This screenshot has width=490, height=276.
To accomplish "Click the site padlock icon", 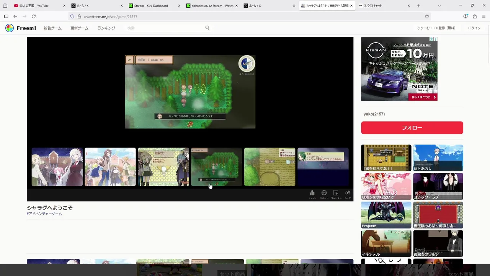I will [79, 16].
